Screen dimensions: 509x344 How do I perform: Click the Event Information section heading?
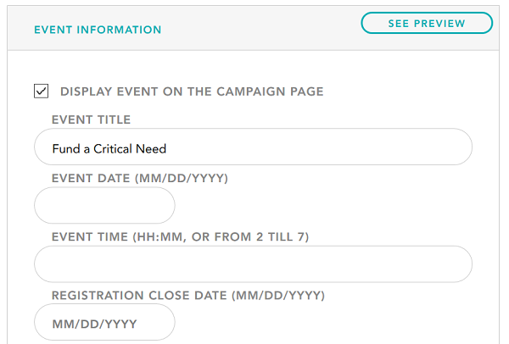pyautogui.click(x=98, y=30)
